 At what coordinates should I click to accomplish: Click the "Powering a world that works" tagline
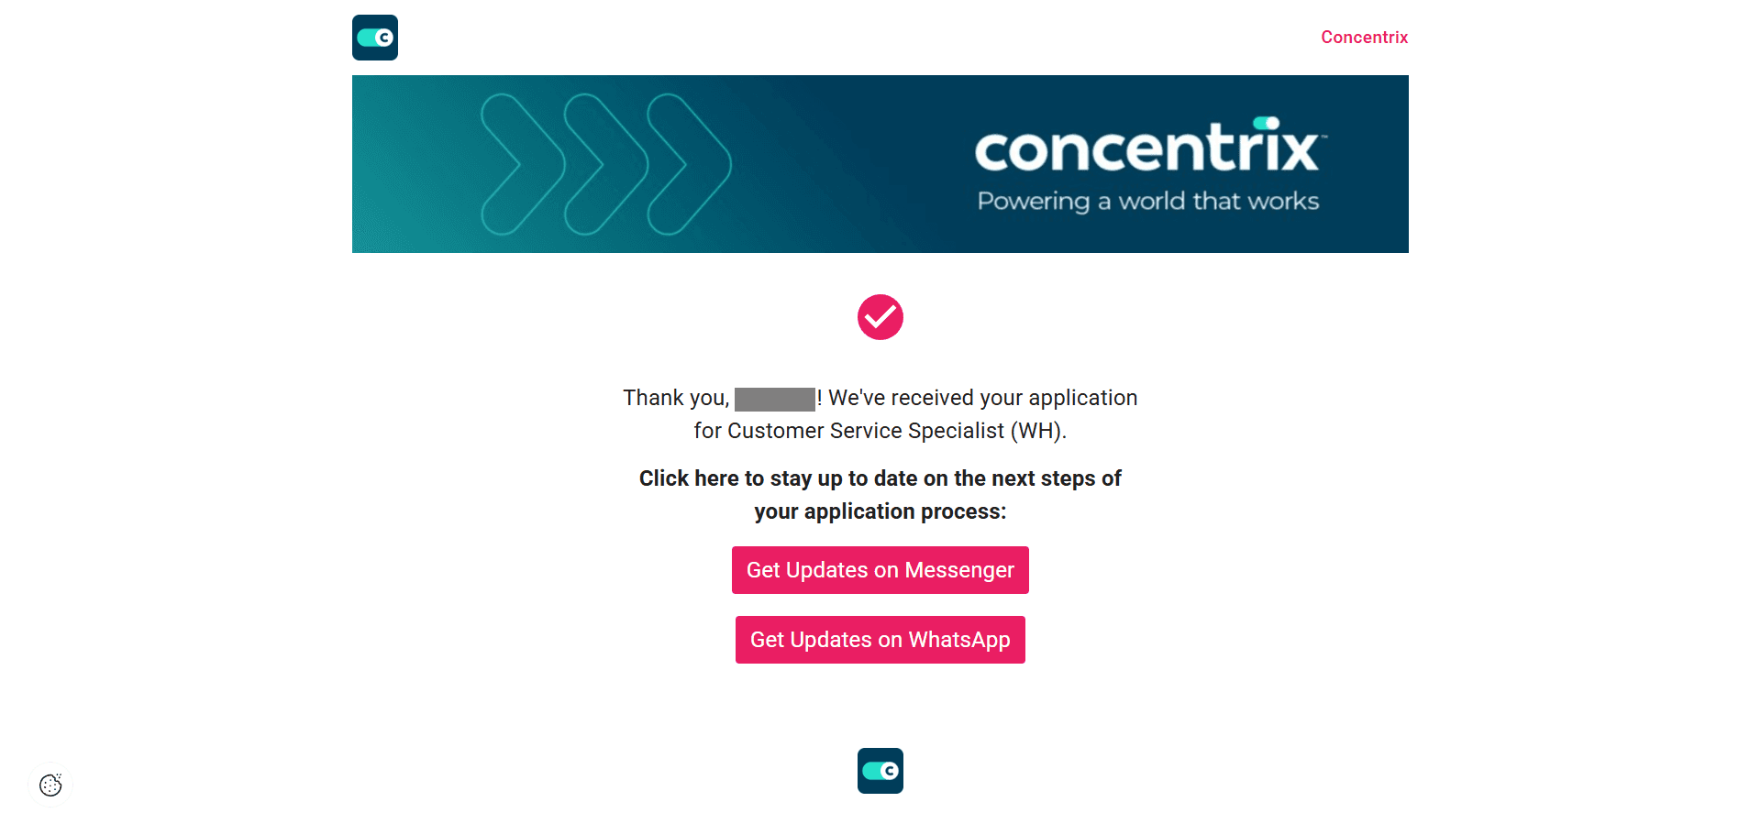[x=1147, y=202]
